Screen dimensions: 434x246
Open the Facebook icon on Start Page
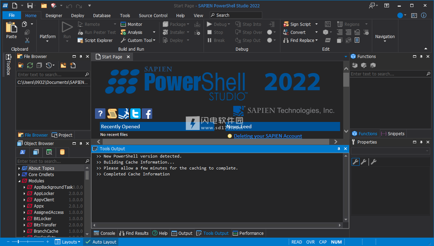click(147, 114)
